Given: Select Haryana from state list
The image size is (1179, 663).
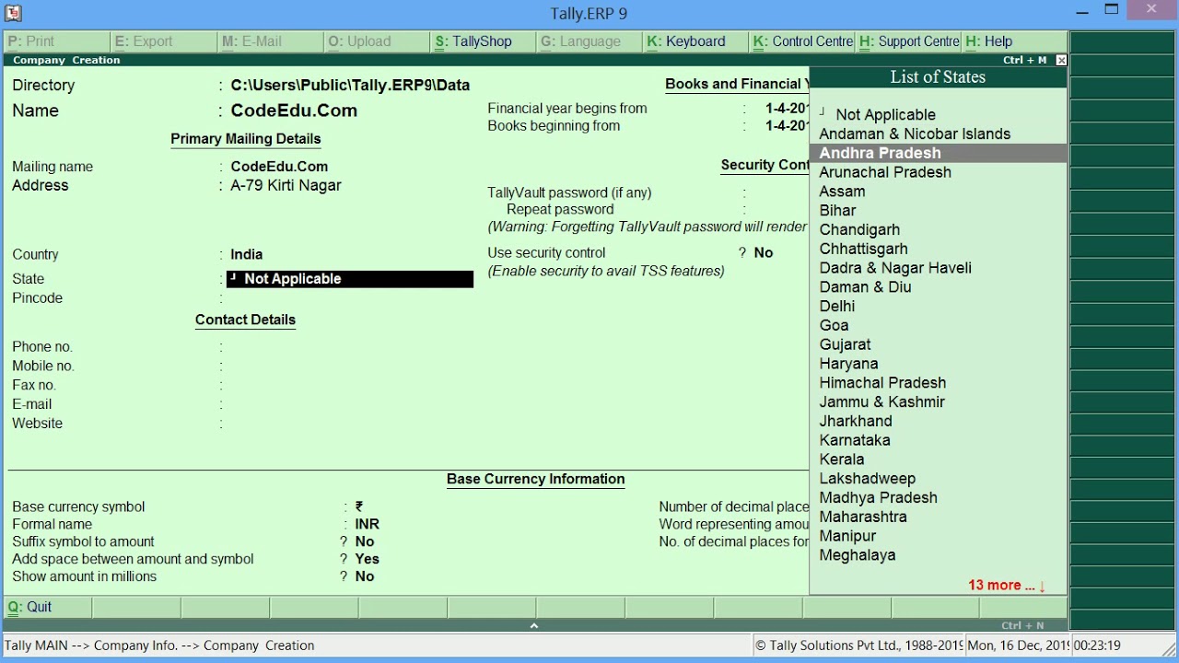Looking at the screenshot, I should (848, 364).
